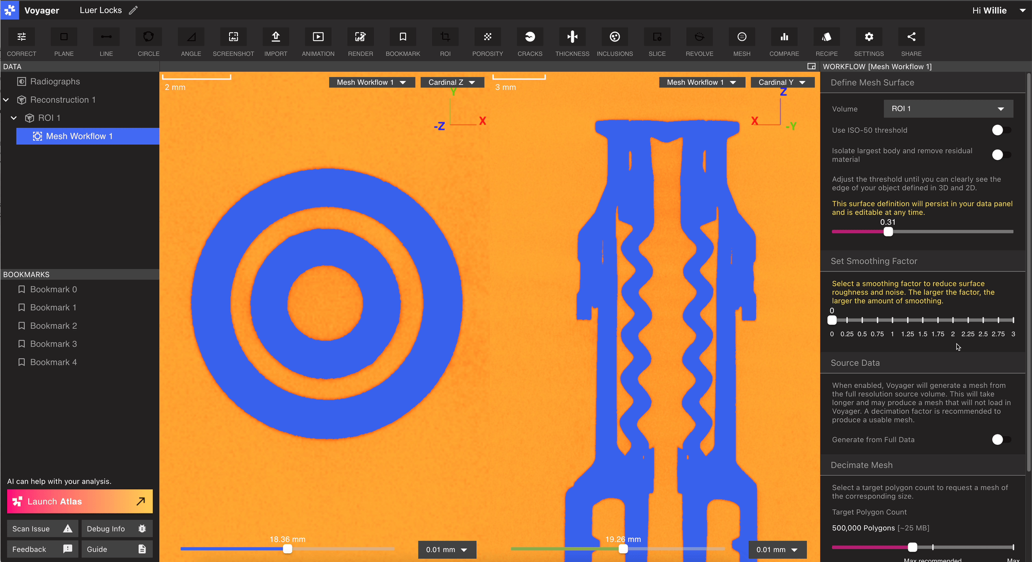Collapse the Reconstruction 1 tree item
The height and width of the screenshot is (562, 1032).
[x=6, y=100]
